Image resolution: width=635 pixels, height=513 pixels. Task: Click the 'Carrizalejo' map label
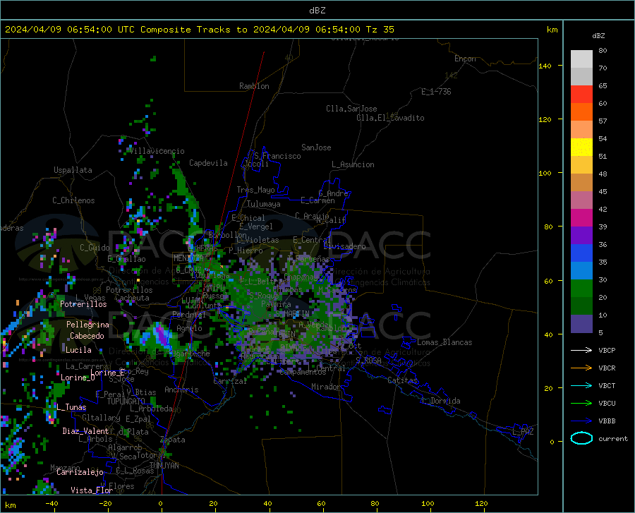click(80, 472)
